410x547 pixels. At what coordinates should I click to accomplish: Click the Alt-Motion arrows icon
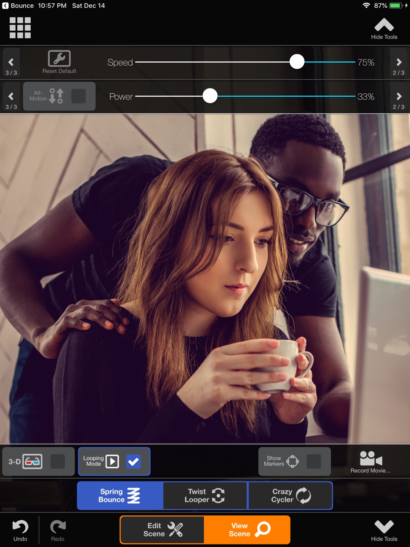point(56,96)
